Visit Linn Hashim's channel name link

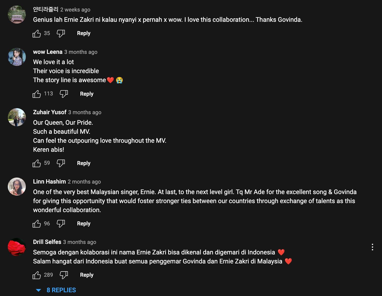click(x=49, y=182)
